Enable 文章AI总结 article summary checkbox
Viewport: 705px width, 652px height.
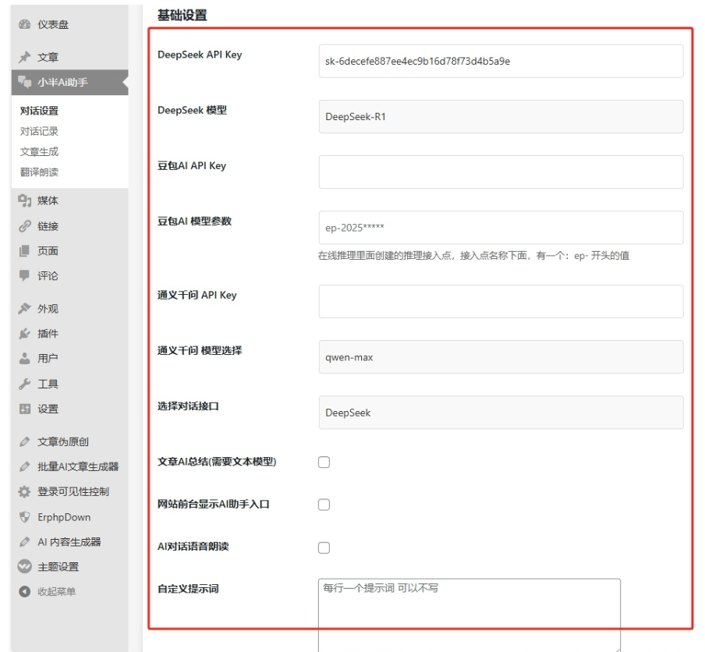[324, 462]
